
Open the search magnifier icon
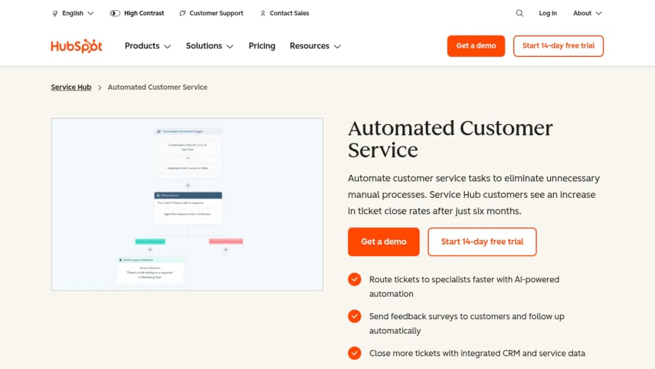pyautogui.click(x=519, y=13)
